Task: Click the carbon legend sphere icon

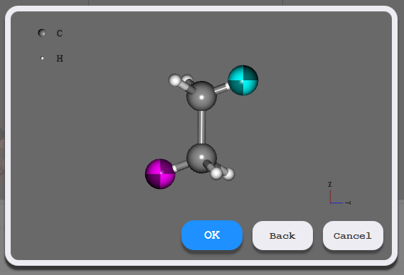Action: pyautogui.click(x=42, y=33)
